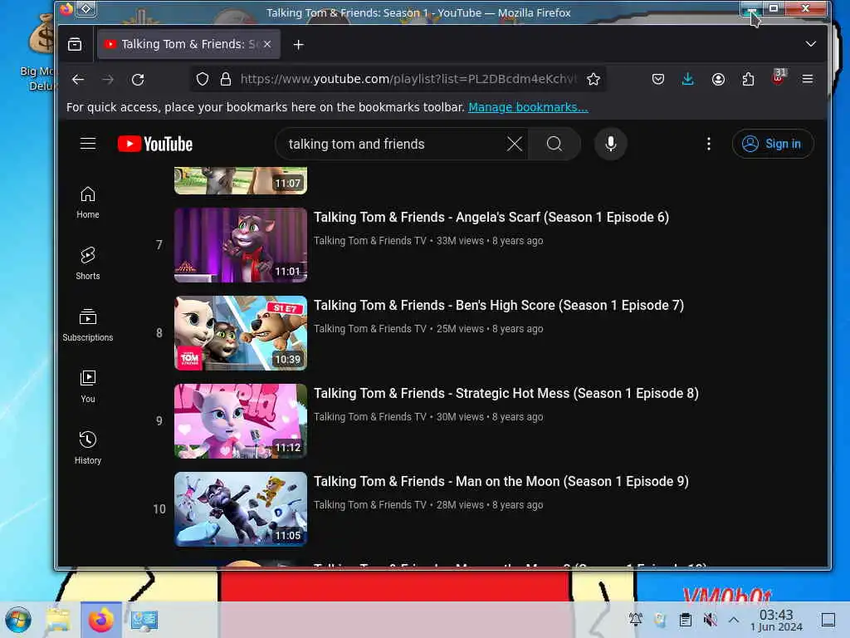Click the extension icon with 31 badge

778,77
